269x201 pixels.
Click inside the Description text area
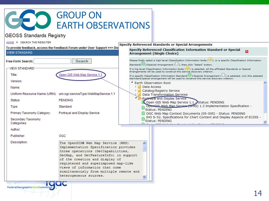(101, 160)
